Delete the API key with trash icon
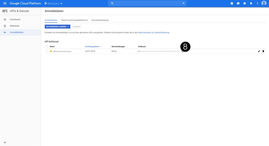 (263, 51)
